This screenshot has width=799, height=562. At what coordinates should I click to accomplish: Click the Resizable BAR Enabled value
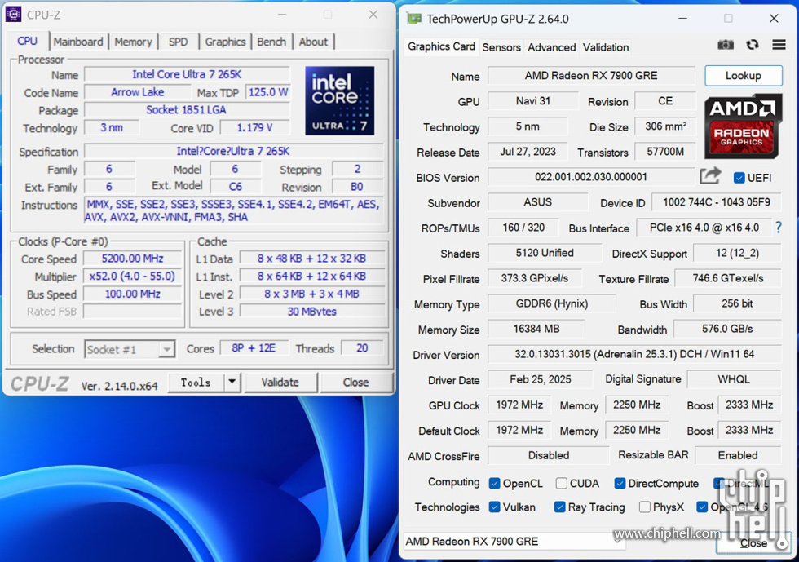pos(738,455)
